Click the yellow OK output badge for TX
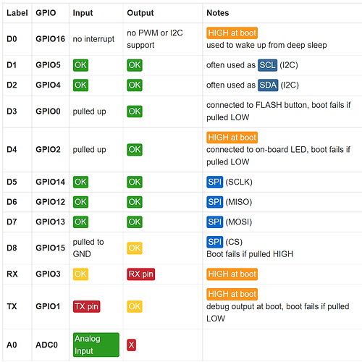 135,306
